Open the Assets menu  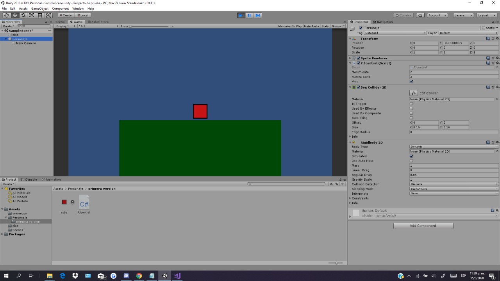pyautogui.click(x=23, y=8)
